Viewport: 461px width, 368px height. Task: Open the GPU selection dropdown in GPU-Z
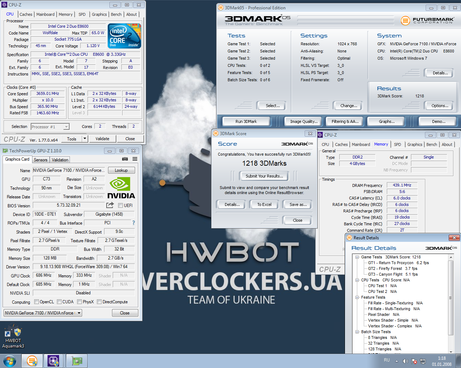pos(43,313)
